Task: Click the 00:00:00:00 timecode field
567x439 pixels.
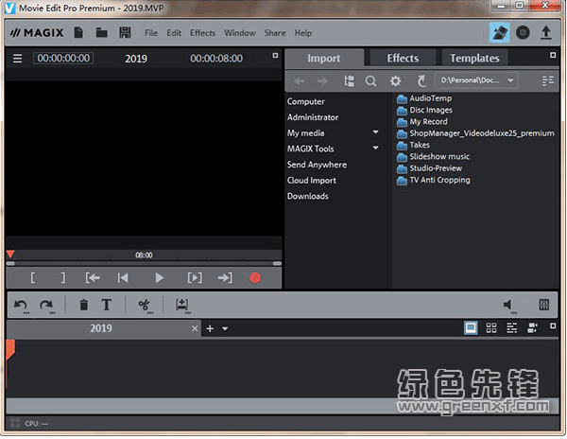Action: (x=63, y=59)
